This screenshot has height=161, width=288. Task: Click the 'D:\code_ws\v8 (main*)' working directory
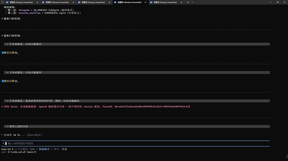click(22, 152)
